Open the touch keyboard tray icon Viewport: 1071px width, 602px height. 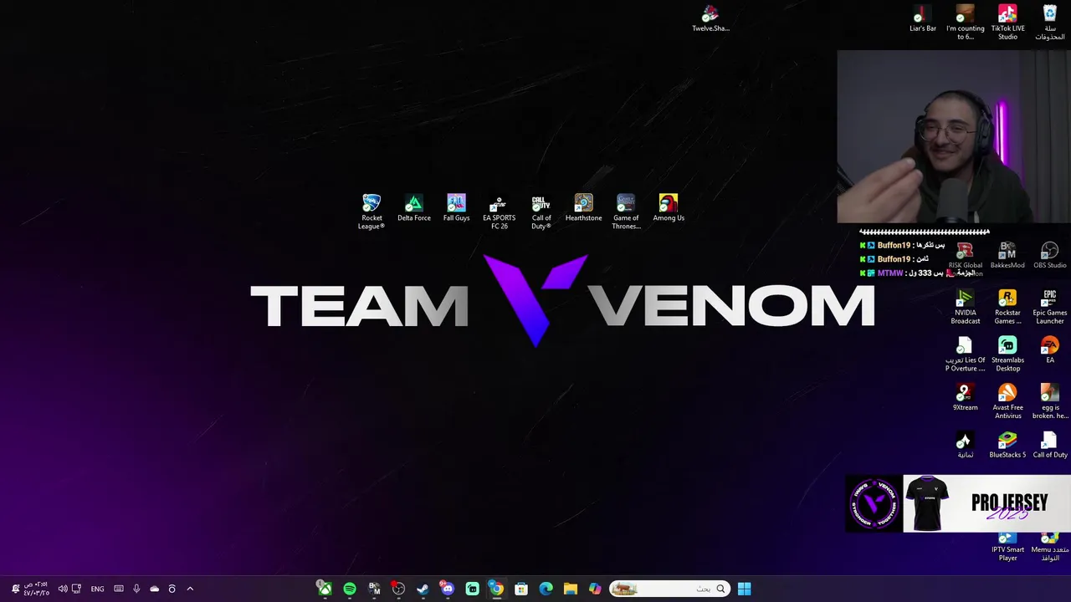tap(119, 589)
